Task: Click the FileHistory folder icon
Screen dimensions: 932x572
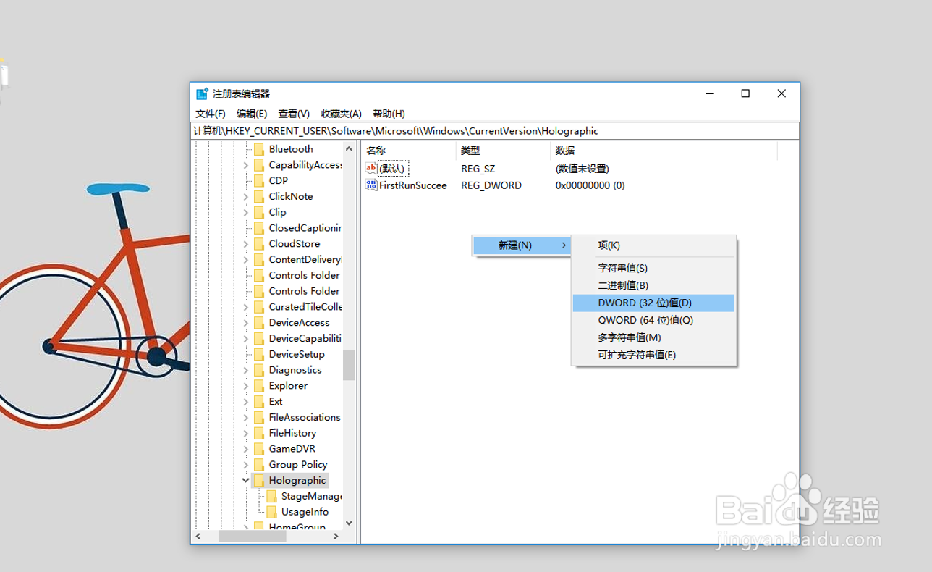Action: point(259,434)
